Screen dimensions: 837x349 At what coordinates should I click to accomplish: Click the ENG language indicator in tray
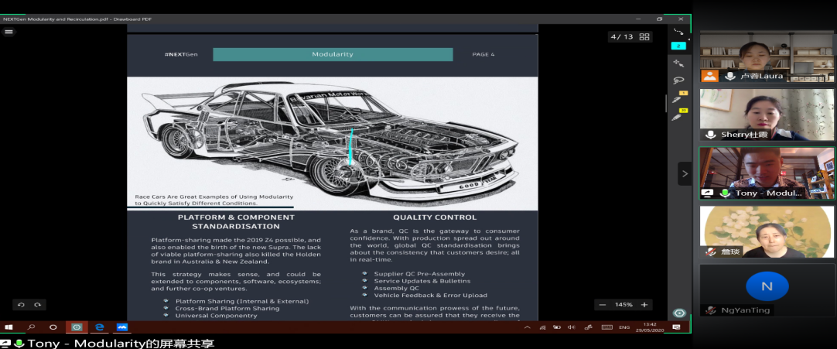[x=622, y=327]
